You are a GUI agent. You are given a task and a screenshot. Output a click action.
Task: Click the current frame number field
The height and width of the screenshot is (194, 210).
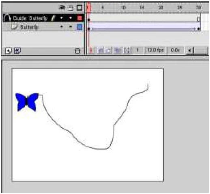[x=137, y=50]
